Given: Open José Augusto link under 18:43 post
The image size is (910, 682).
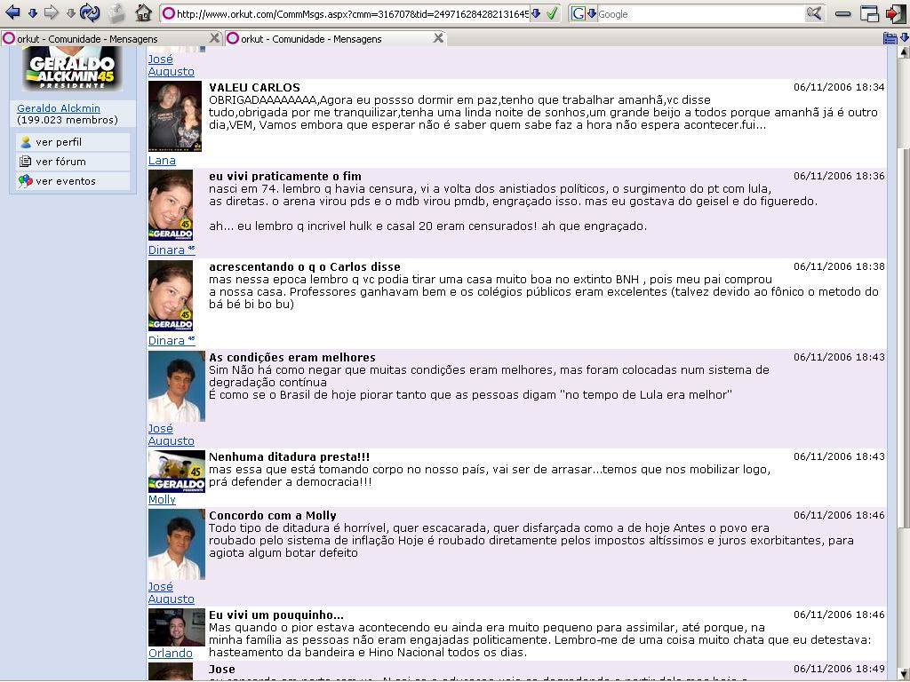Looking at the screenshot, I should [x=171, y=435].
